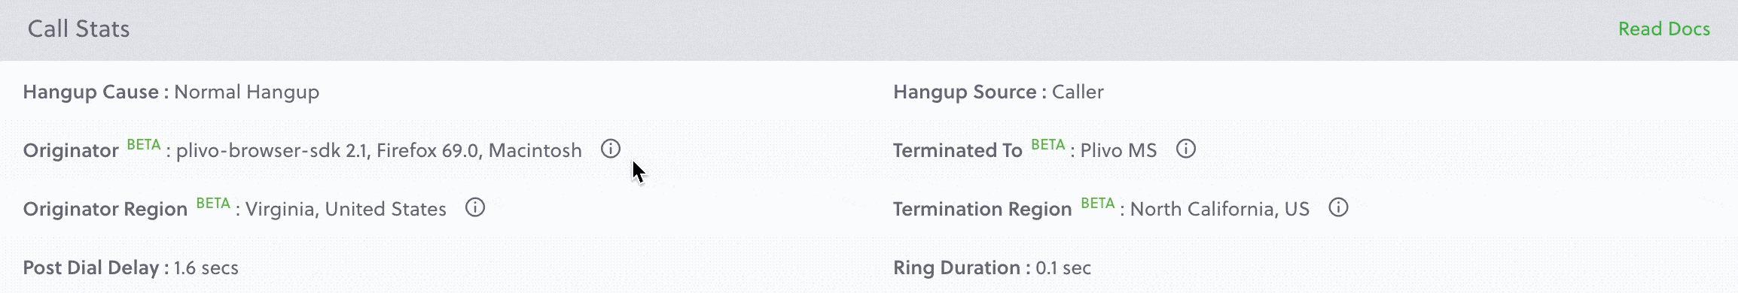
Task: Click the Termination Region info icon
Action: (1338, 207)
